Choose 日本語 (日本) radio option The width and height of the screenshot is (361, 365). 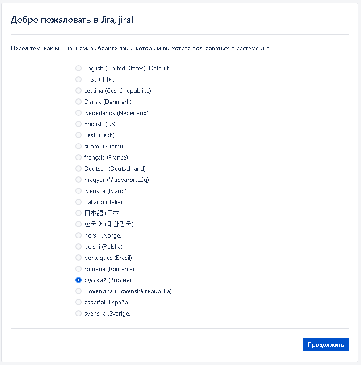pos(79,213)
